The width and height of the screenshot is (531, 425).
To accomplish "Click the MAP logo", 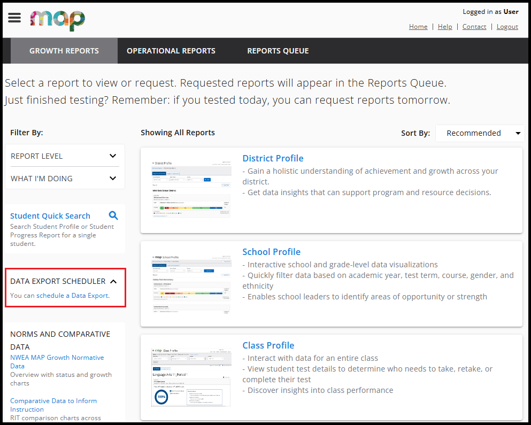I will point(58,20).
